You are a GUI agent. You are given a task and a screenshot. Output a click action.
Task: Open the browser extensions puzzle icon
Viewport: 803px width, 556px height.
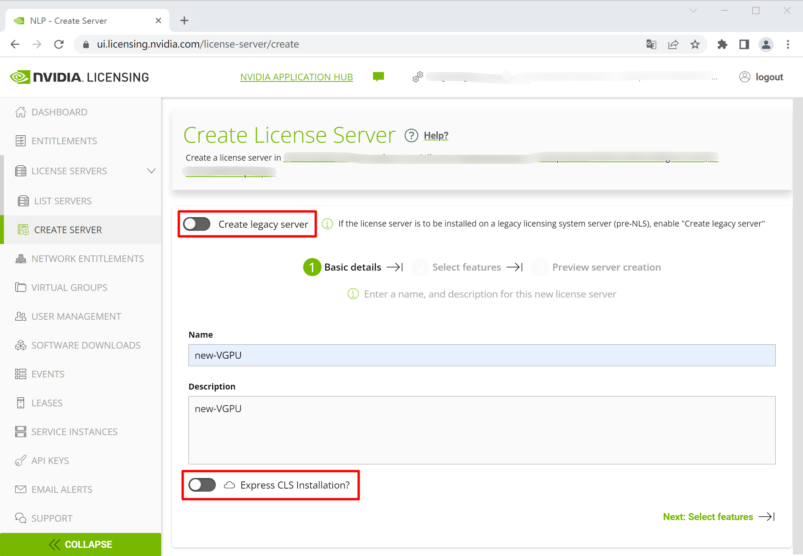pos(722,44)
